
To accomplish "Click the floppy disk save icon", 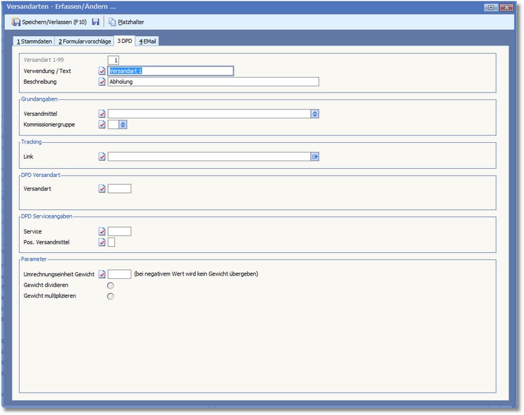I will click(96, 22).
